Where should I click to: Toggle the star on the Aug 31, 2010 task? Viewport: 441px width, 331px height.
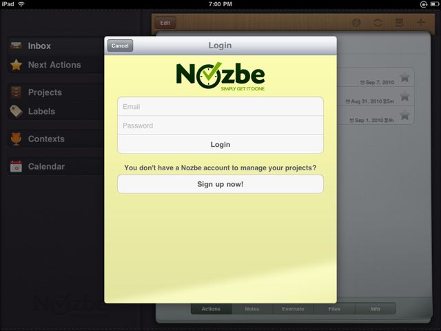click(404, 96)
